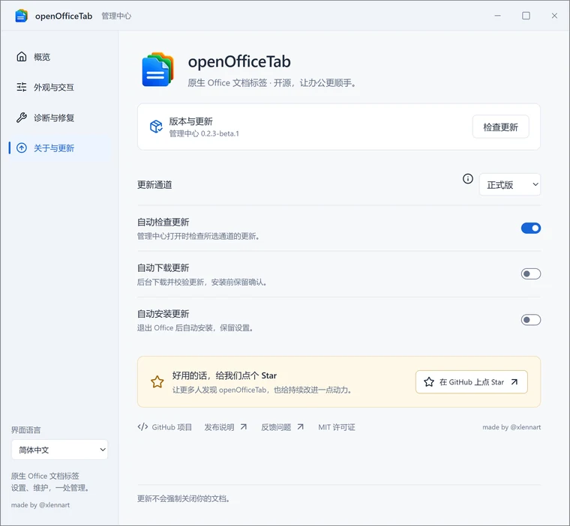570x526 pixels.
Task: Click the arrow icon after 反馈问题
Action: coord(300,427)
